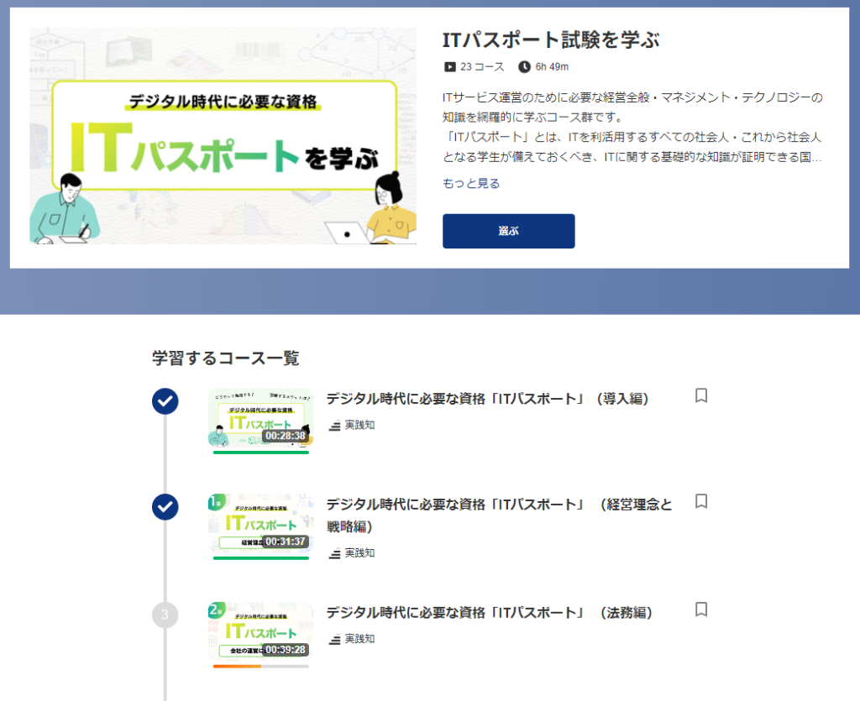Click the clock icon beside 6h 49m

pos(525,66)
